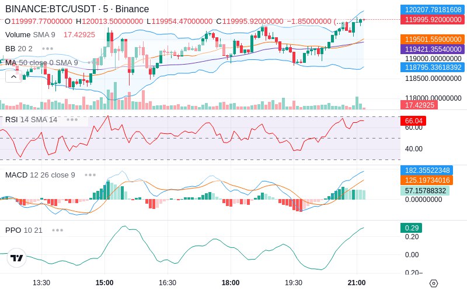The width and height of the screenshot is (467, 291).
Task: Click the 19:30 time axis label
Action: tap(294, 283)
